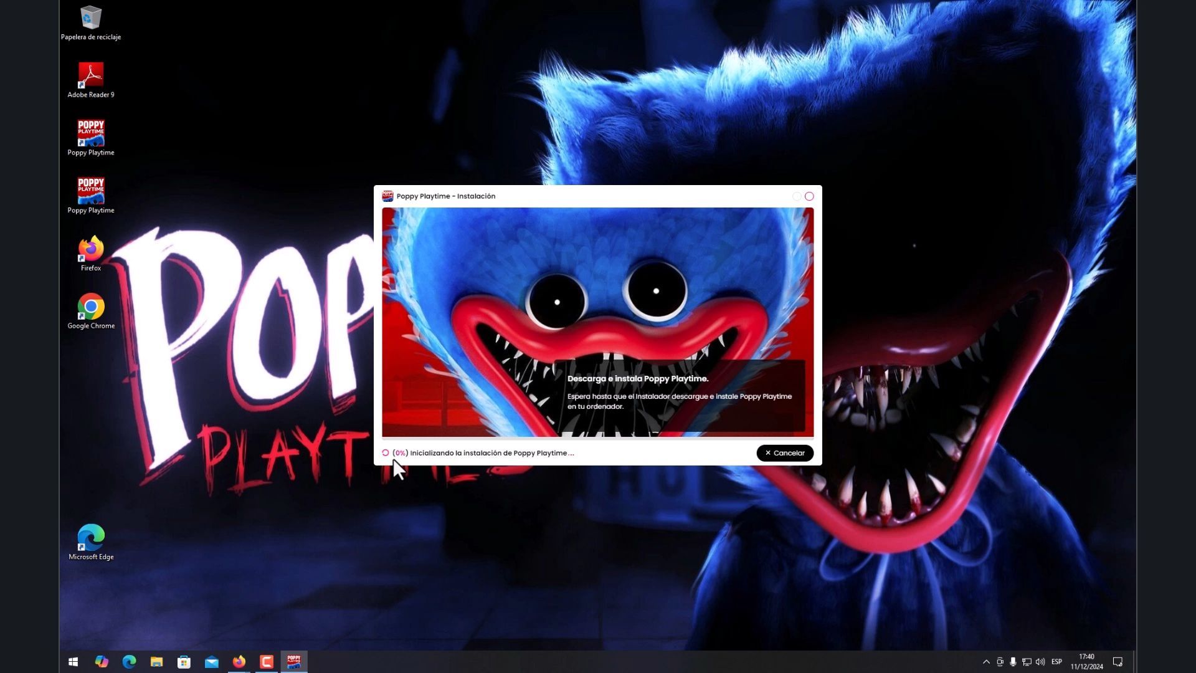Open Copilot from the taskbar
Viewport: 1196px width, 673px height.
[x=102, y=662]
